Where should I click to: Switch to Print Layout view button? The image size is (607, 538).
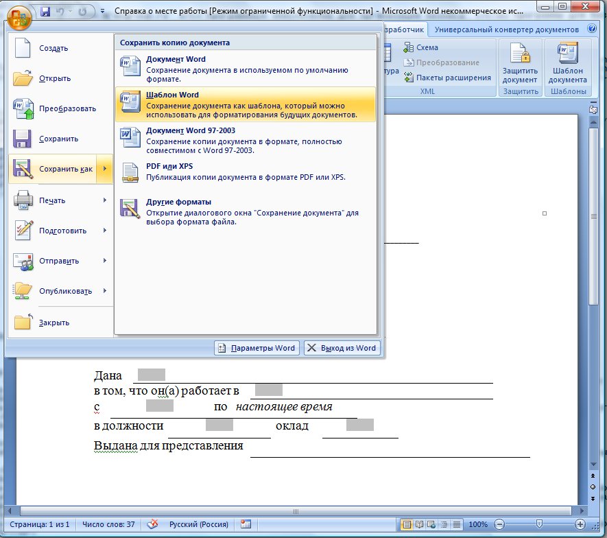(407, 524)
